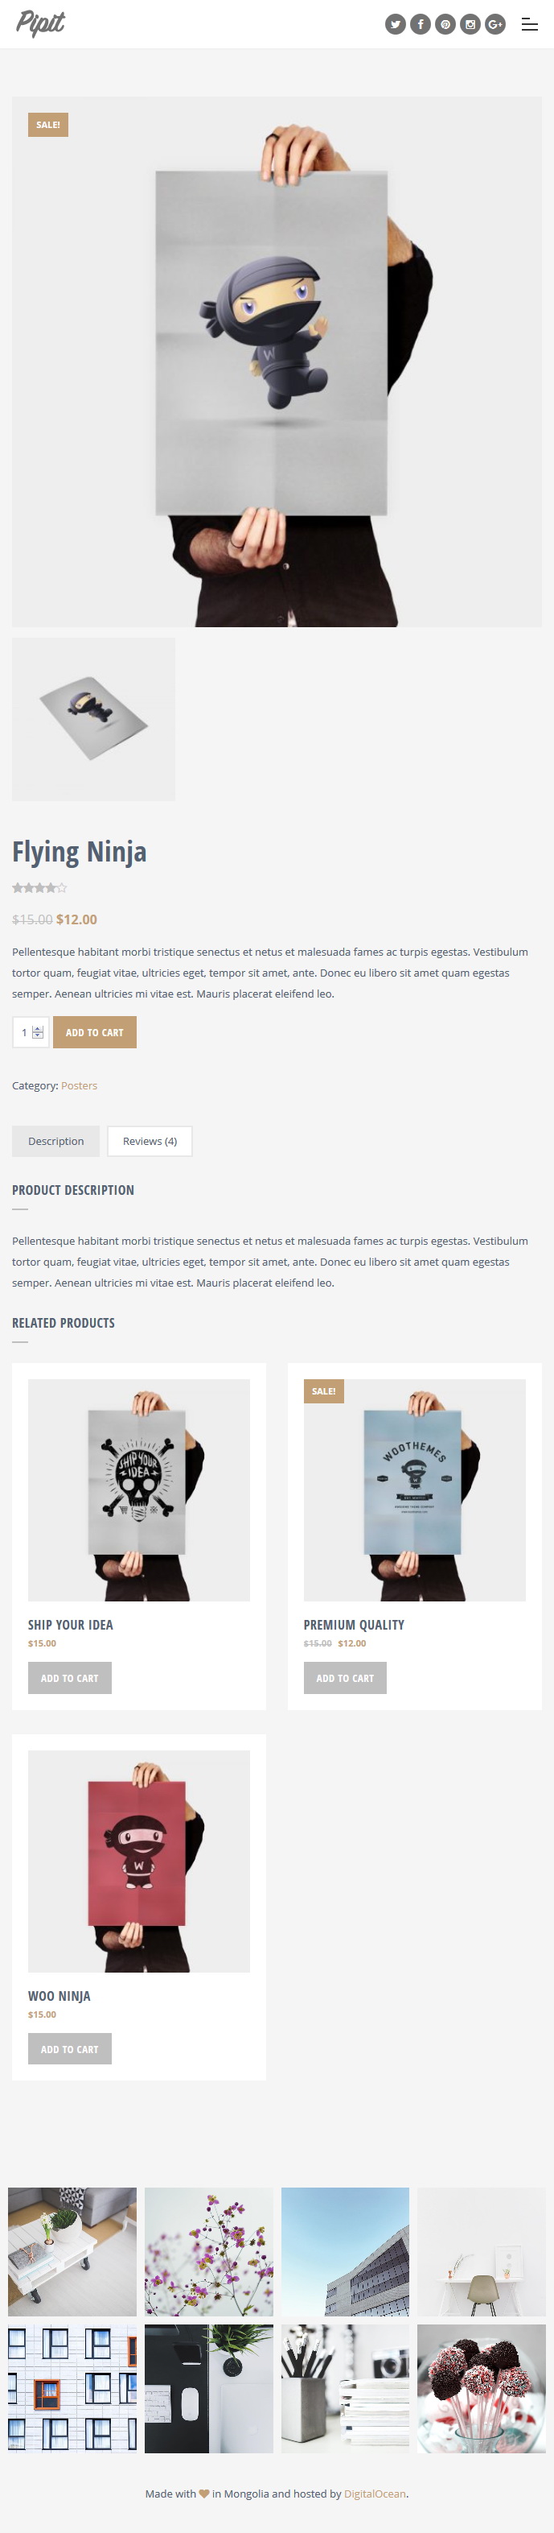Open the Twitter social icon
The image size is (554, 2533).
[395, 25]
